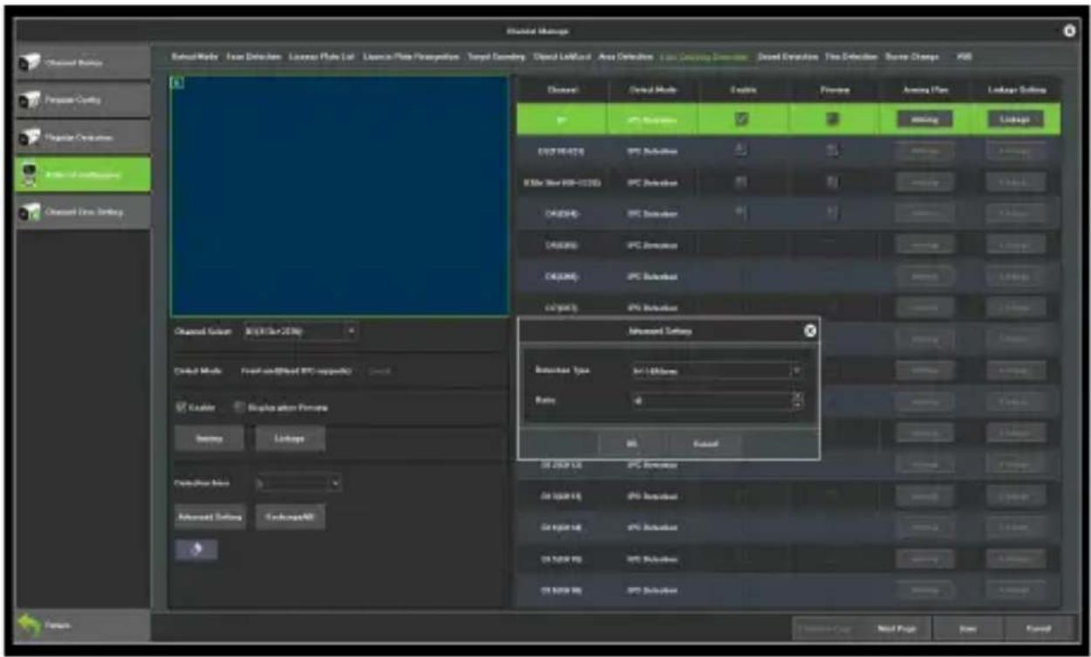Switch to the Face Detection tab

[x=250, y=57]
